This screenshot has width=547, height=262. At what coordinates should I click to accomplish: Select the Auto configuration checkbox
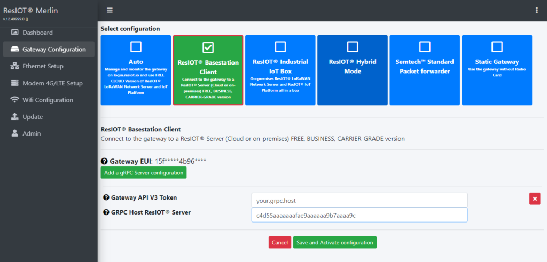click(x=136, y=46)
